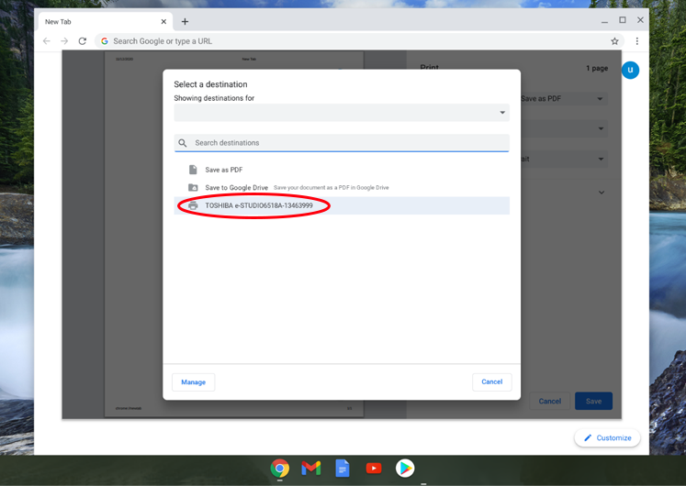Expand the 'Showing destinations for' dropdown
This screenshot has width=686, height=486.
point(340,113)
